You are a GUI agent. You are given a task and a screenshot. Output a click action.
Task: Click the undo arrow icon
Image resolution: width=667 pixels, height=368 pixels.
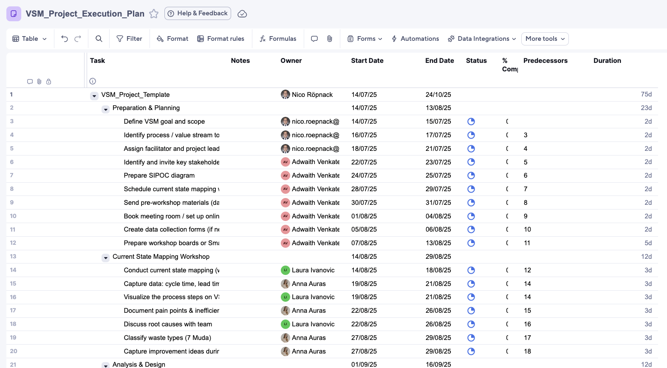coord(65,39)
